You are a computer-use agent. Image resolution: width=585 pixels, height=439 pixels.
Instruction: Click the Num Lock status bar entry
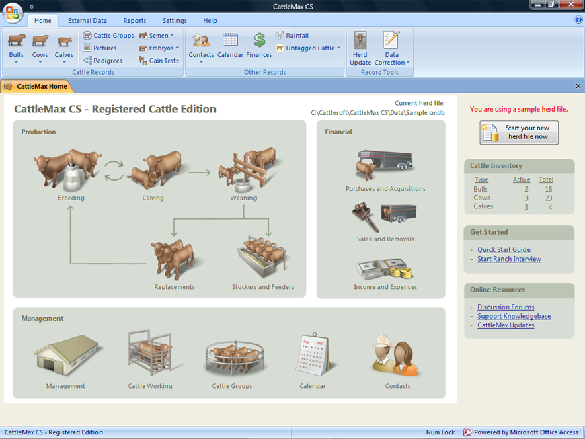[440, 432]
